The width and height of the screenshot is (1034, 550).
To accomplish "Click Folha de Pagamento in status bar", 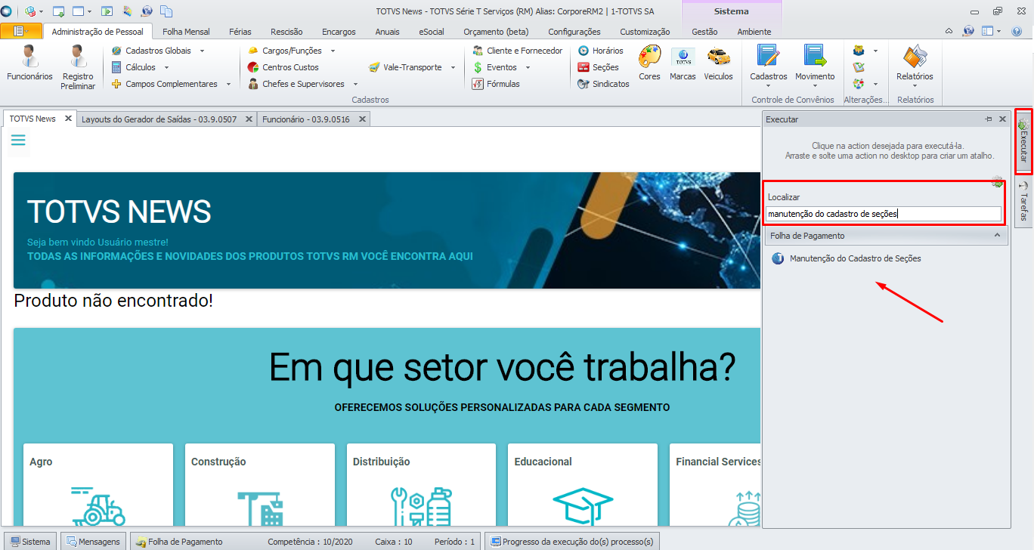I will [x=179, y=542].
